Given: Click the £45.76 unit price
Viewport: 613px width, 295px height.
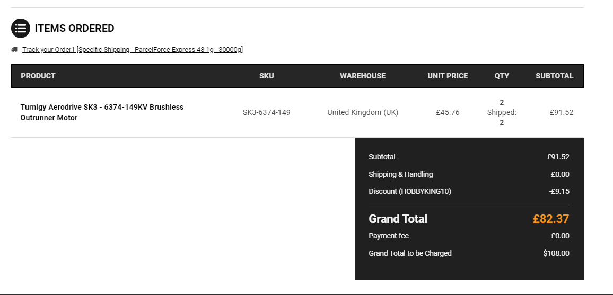Looking at the screenshot, I should (448, 112).
